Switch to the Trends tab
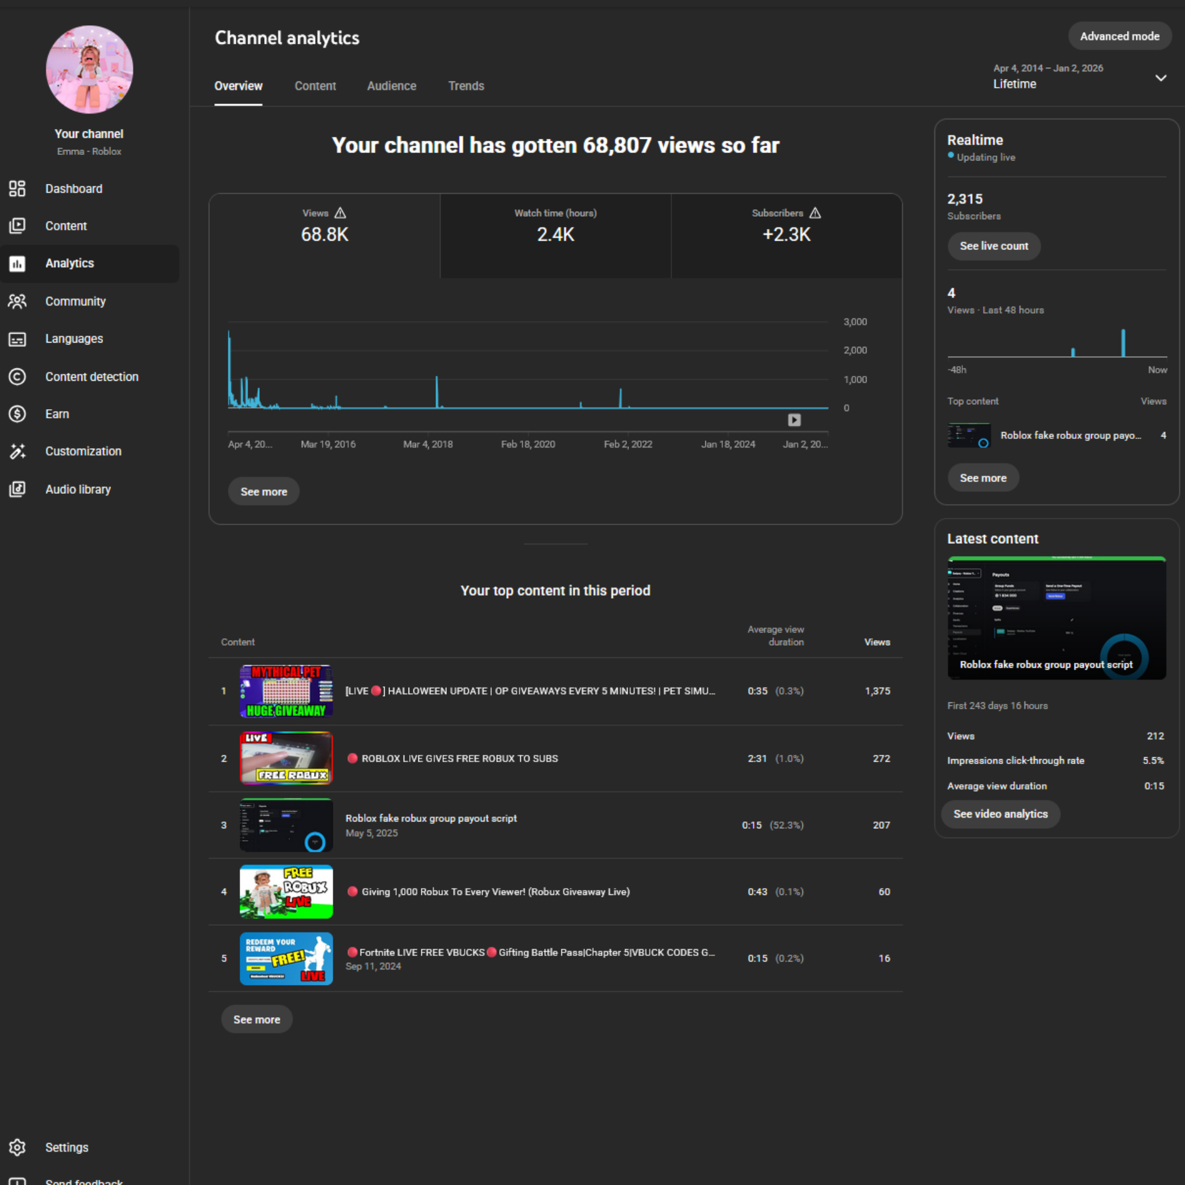 (466, 86)
